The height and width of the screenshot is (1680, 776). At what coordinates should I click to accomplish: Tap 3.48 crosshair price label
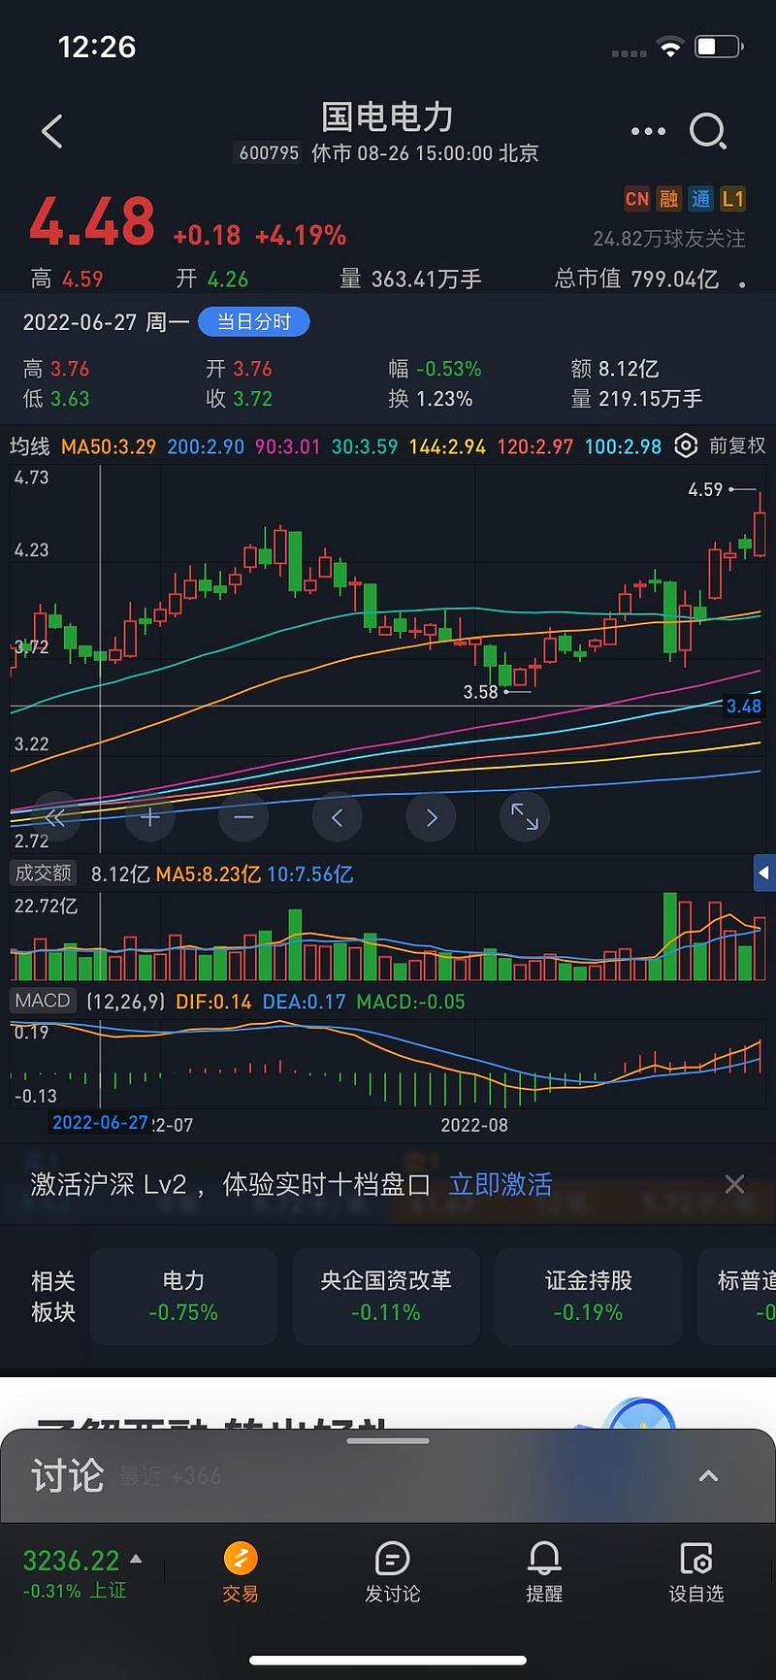744,707
